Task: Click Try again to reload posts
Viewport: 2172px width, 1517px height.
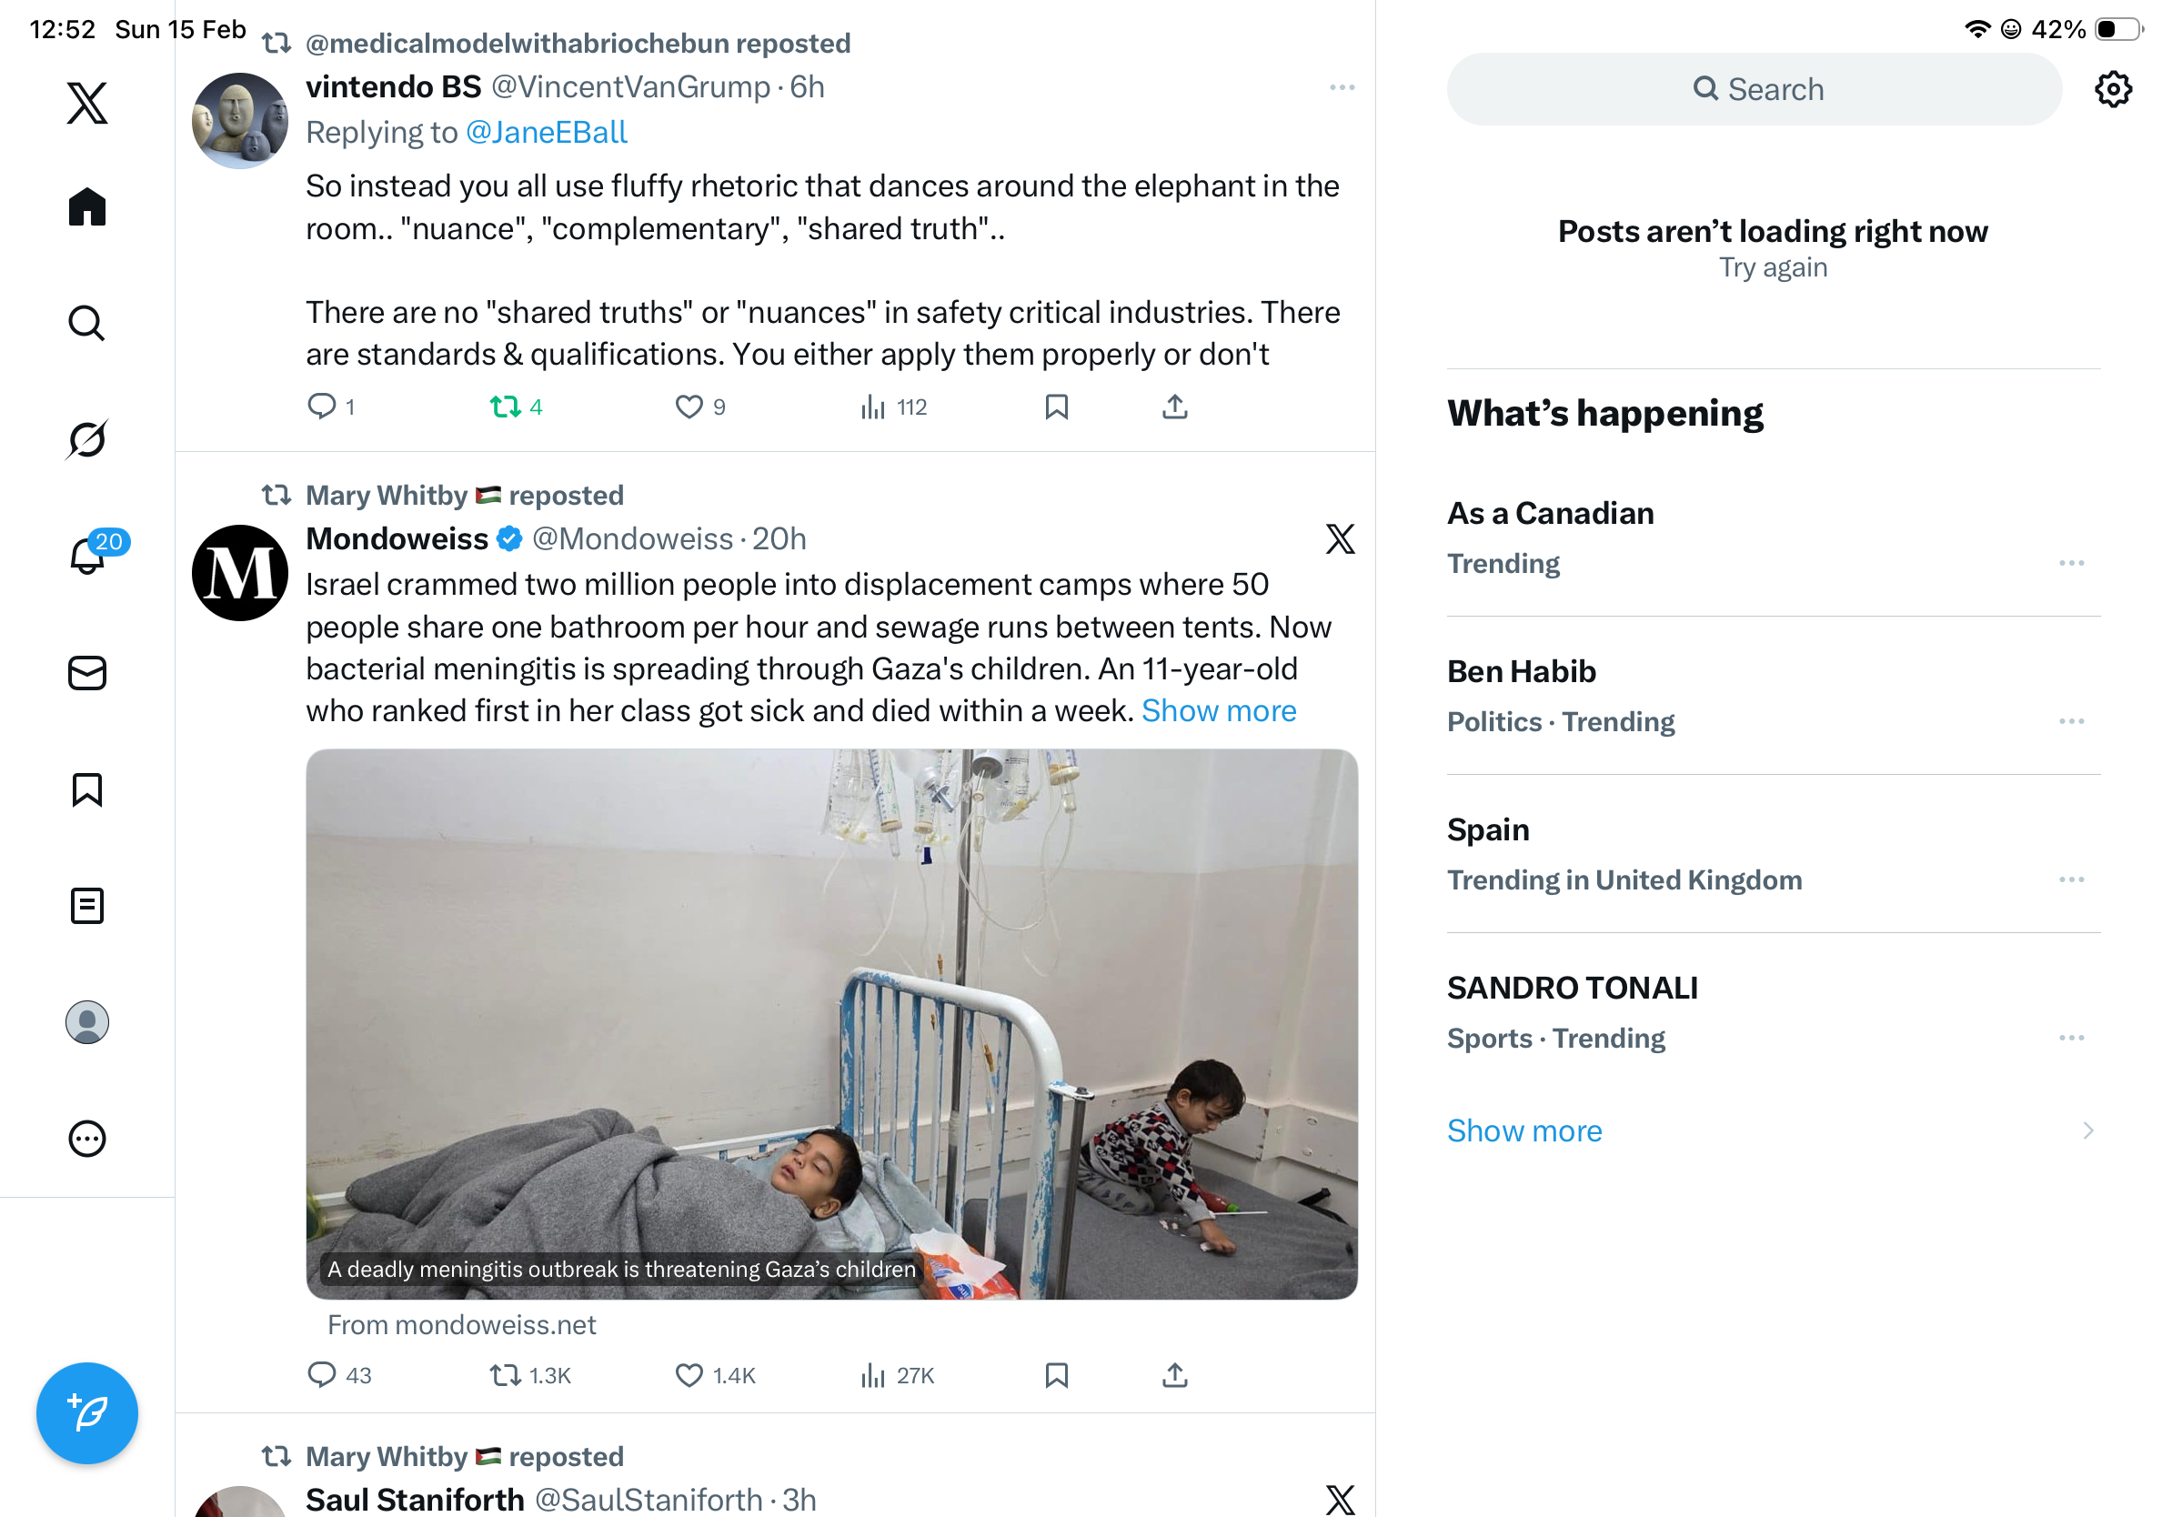Action: pyautogui.click(x=1773, y=267)
